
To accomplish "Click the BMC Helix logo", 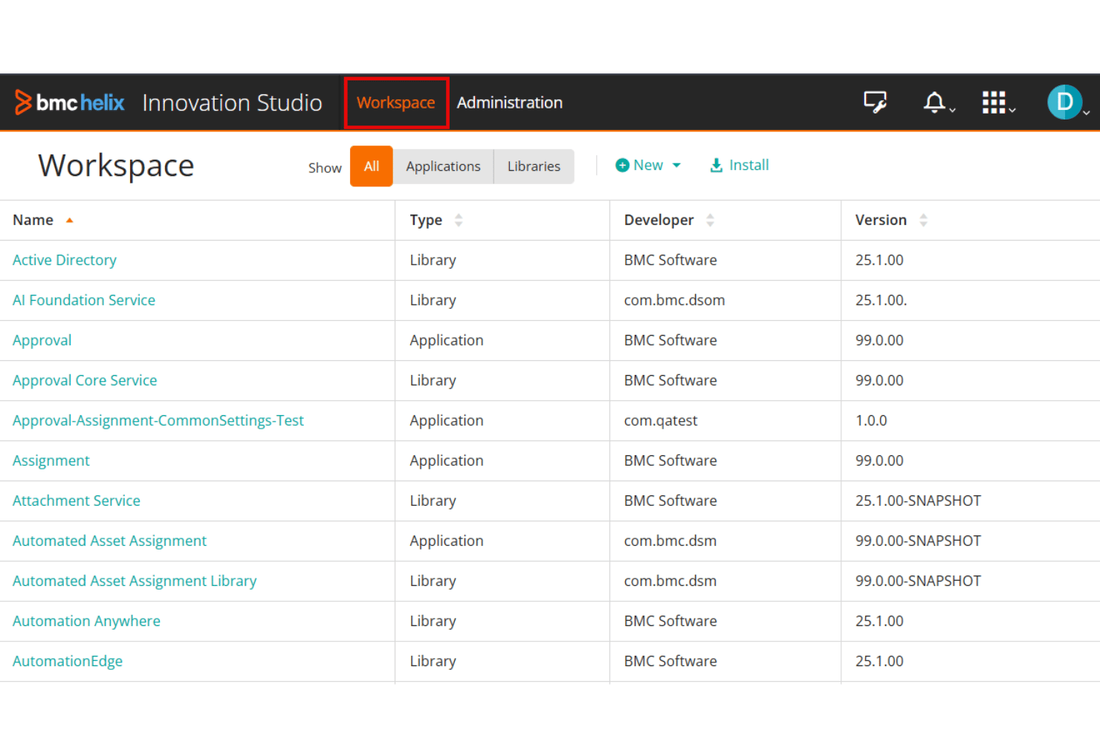I will click(69, 102).
